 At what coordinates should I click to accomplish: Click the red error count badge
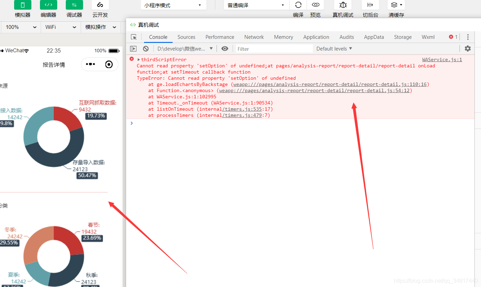(453, 37)
